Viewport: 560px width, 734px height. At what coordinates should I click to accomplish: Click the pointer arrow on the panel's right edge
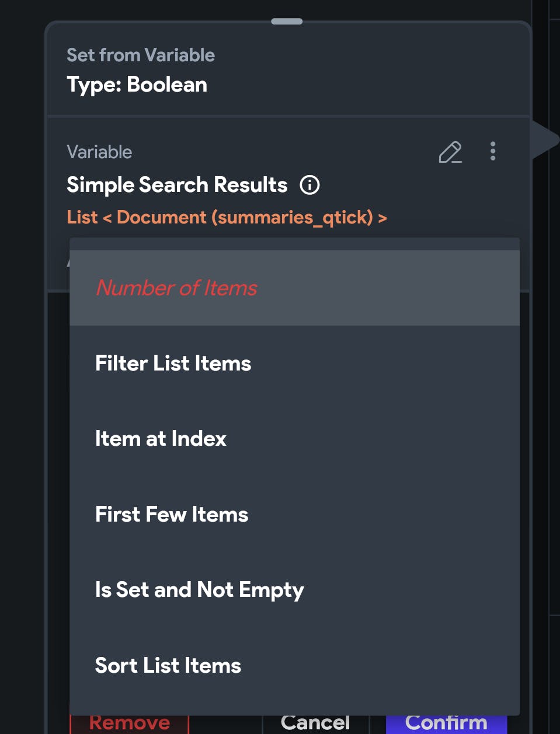pyautogui.click(x=546, y=139)
